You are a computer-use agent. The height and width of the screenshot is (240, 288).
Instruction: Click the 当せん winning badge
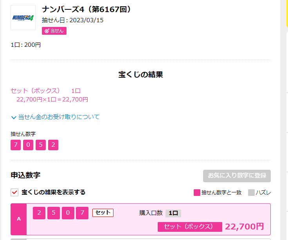click(x=54, y=31)
